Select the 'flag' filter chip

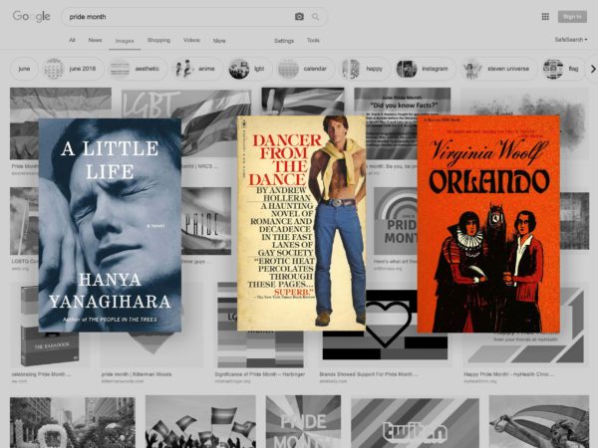click(564, 69)
